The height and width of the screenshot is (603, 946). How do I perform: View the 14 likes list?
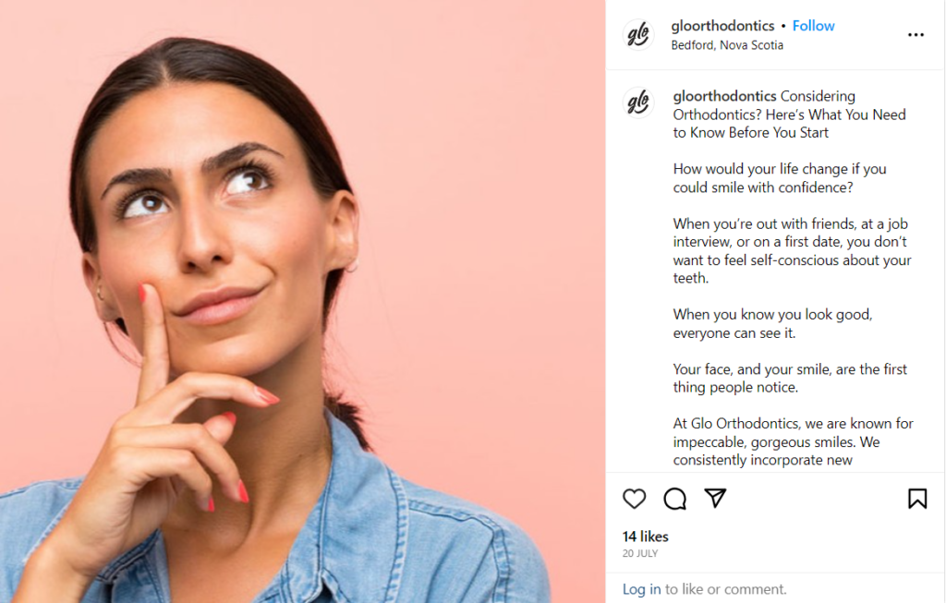tap(645, 537)
